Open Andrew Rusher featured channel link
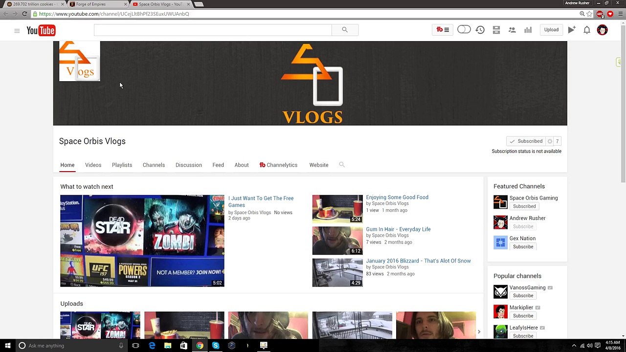626x352 pixels. click(527, 219)
